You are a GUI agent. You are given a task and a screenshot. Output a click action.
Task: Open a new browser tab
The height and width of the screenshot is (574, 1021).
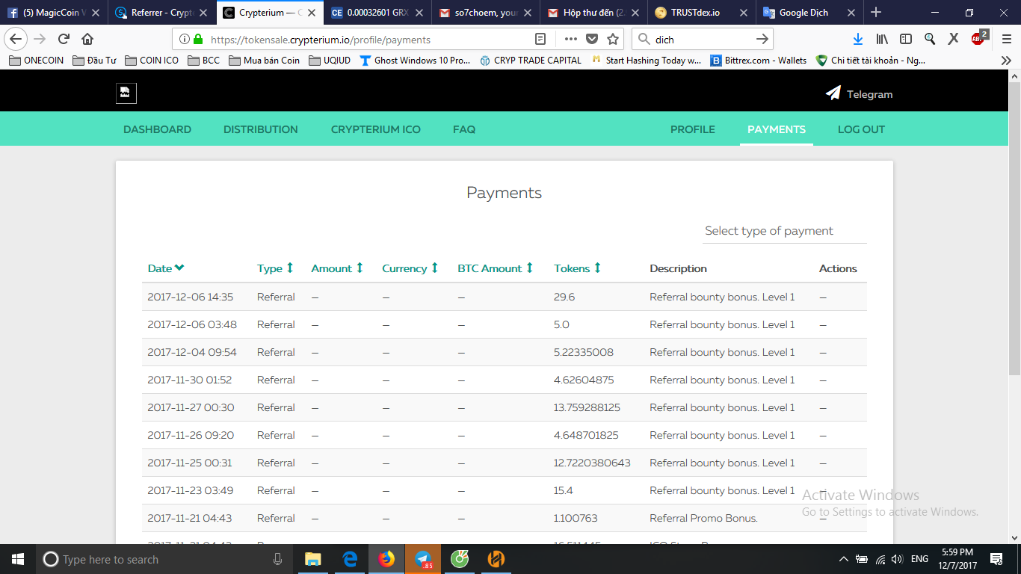tap(876, 13)
